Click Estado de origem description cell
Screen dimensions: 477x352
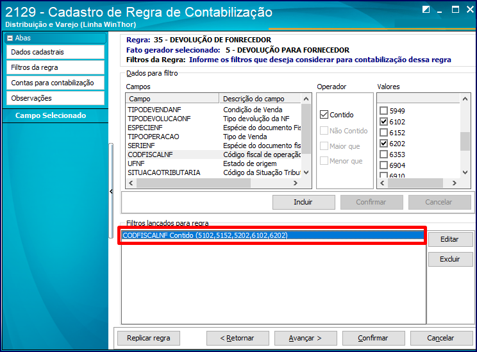point(250,163)
